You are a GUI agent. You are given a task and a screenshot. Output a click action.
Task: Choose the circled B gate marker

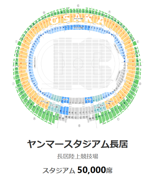click(x=79, y=126)
